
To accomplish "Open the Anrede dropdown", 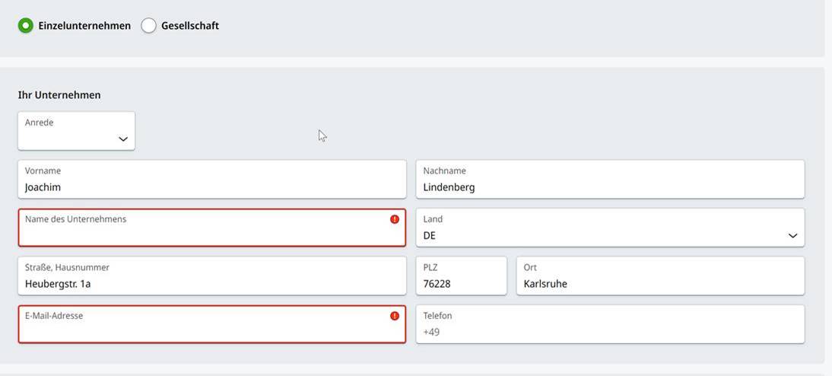I will tap(76, 131).
